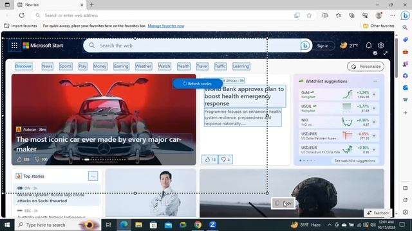Open Bing Copilot sidebar button
The width and height of the screenshot is (412, 231).
(405, 15)
